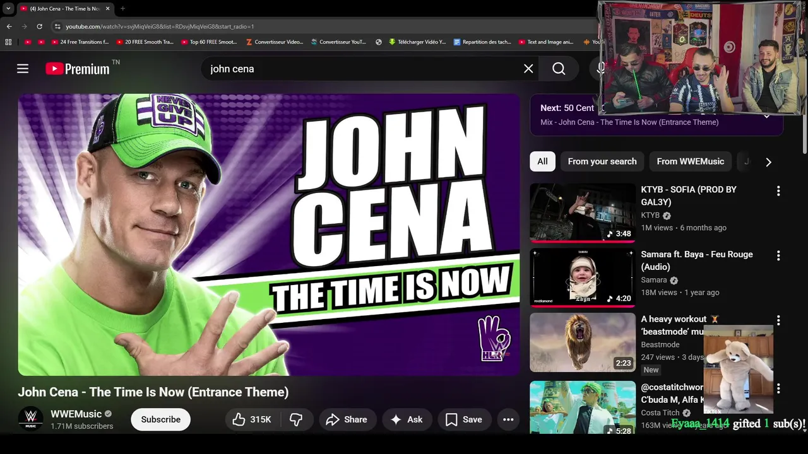Open the Ask AI button
The width and height of the screenshot is (808, 454).
(407, 419)
